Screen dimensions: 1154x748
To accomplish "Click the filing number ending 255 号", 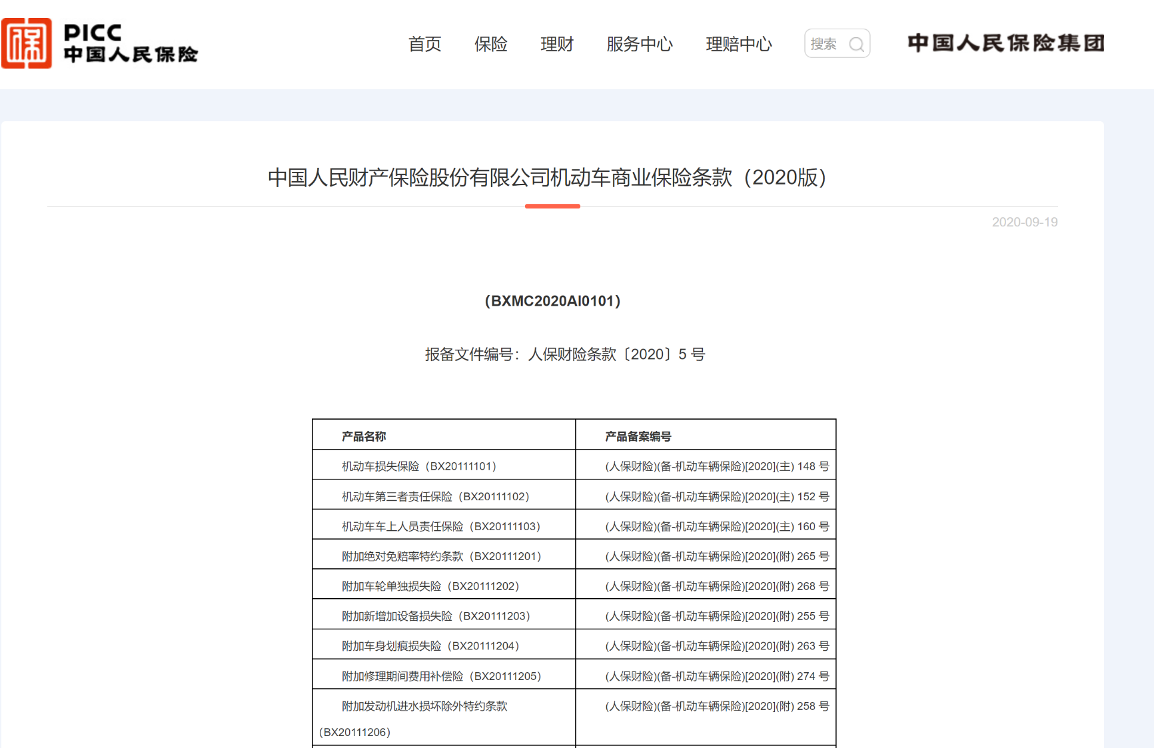I will tap(717, 616).
